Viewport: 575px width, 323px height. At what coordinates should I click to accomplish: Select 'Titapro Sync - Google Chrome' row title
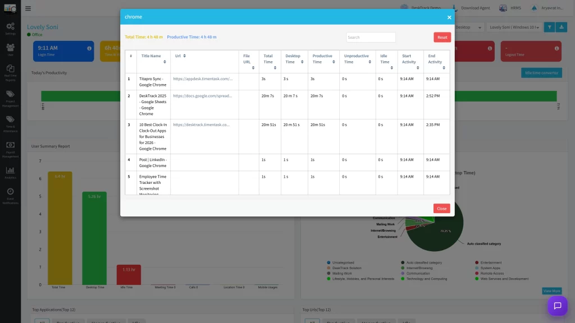153,82
